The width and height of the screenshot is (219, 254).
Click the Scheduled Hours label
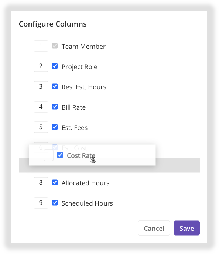(x=87, y=203)
